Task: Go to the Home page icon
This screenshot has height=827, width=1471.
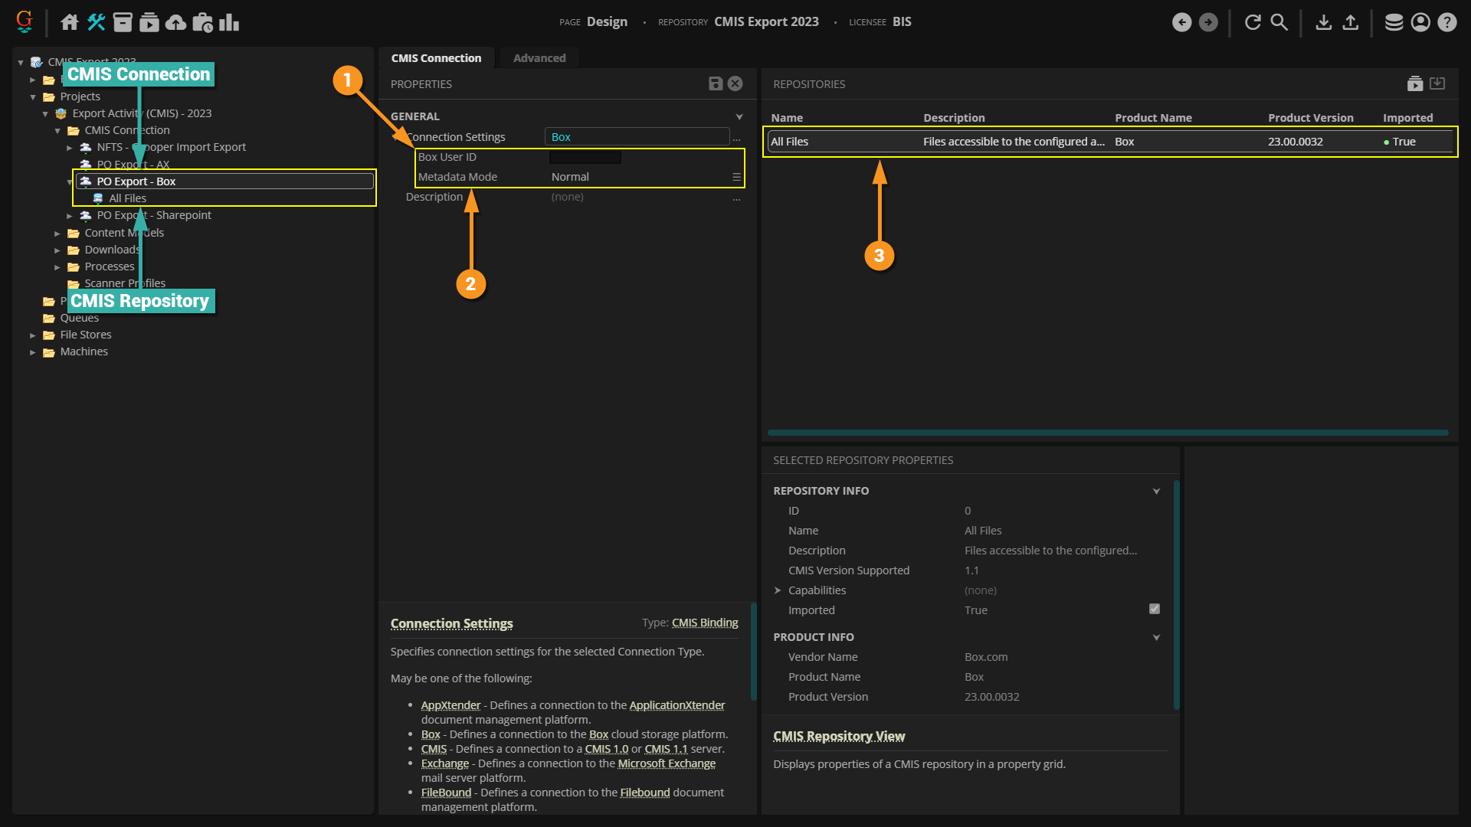Action: 70,22
